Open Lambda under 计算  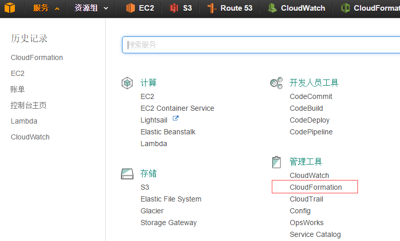tap(154, 144)
